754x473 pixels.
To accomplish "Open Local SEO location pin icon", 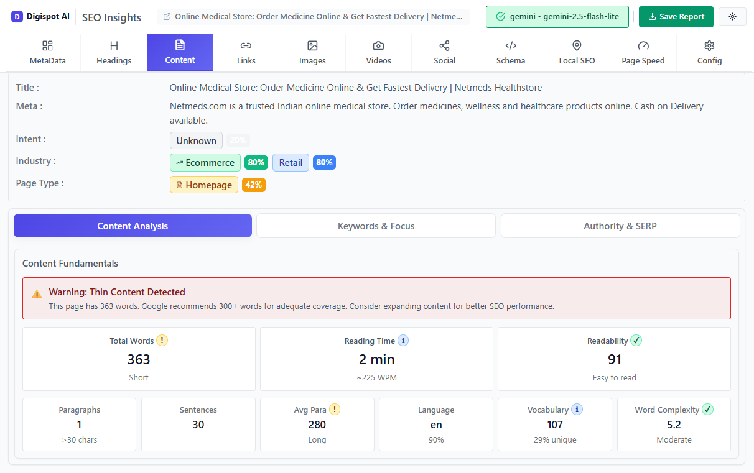I will point(577,45).
